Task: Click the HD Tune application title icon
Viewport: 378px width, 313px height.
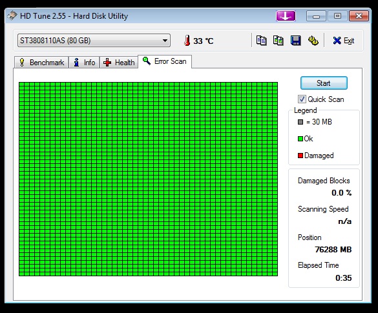Action: (x=12, y=16)
